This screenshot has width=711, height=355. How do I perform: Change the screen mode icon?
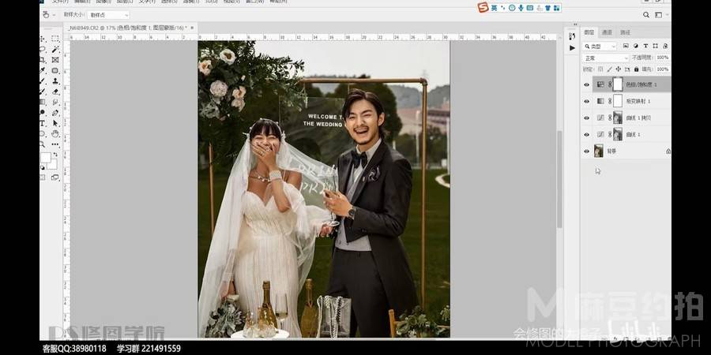(x=55, y=177)
